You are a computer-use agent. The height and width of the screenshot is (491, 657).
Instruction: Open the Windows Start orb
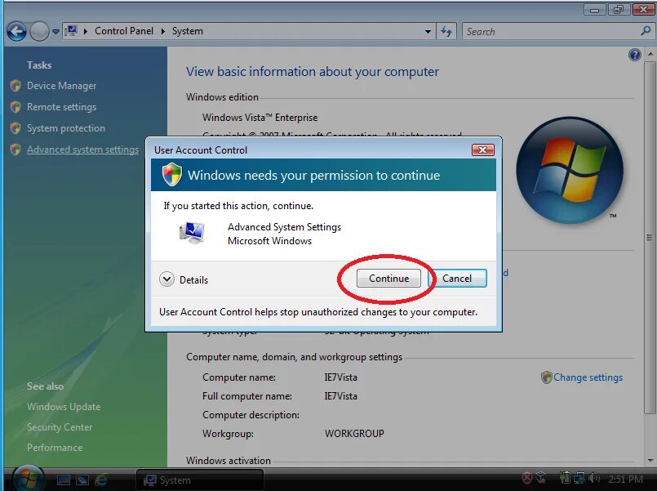coord(29,478)
